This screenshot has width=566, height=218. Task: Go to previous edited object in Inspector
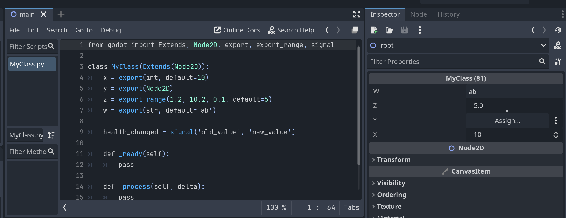point(533,30)
